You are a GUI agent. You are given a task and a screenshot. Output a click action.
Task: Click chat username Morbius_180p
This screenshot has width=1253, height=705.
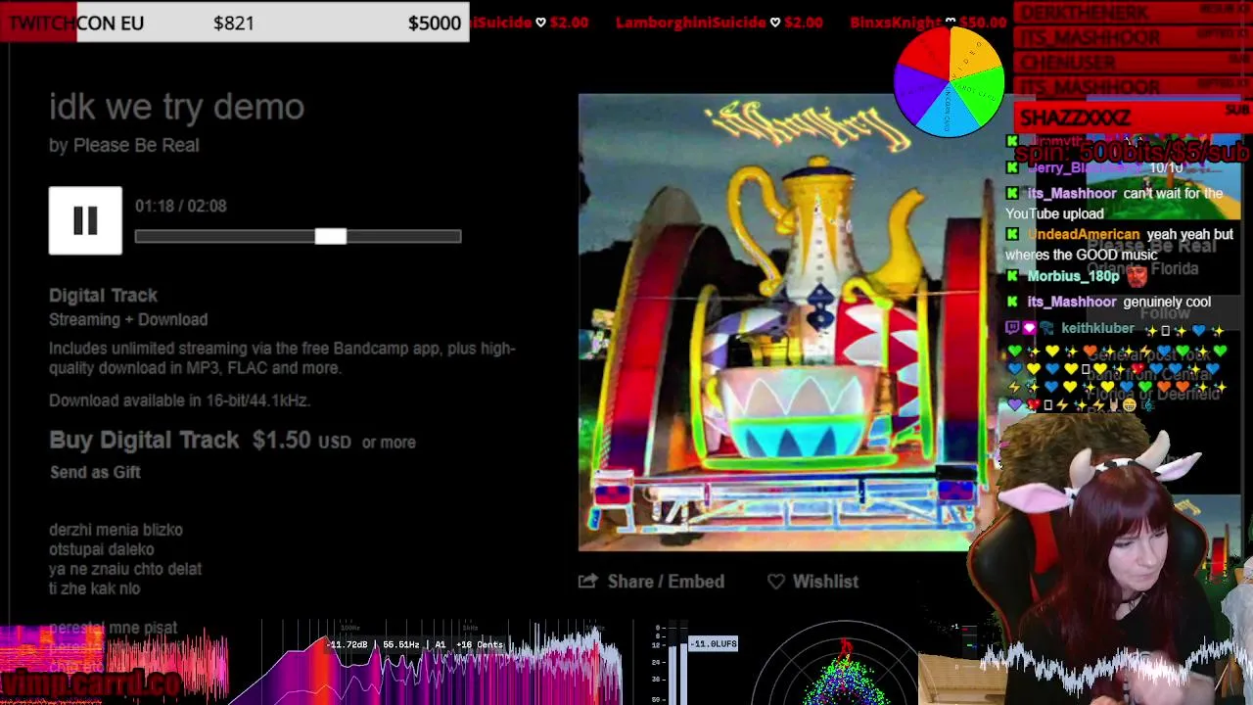tap(1073, 276)
